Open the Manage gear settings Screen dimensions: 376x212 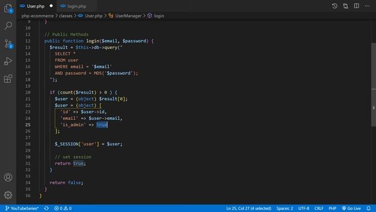[8, 195]
